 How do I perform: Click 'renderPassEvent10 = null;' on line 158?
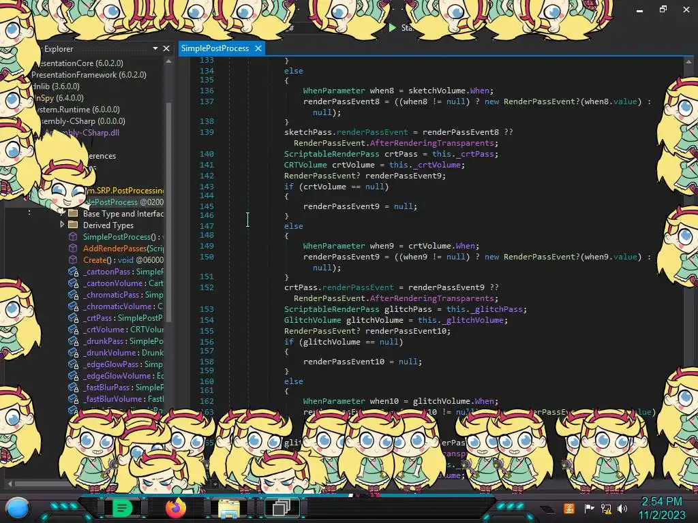pyautogui.click(x=363, y=362)
